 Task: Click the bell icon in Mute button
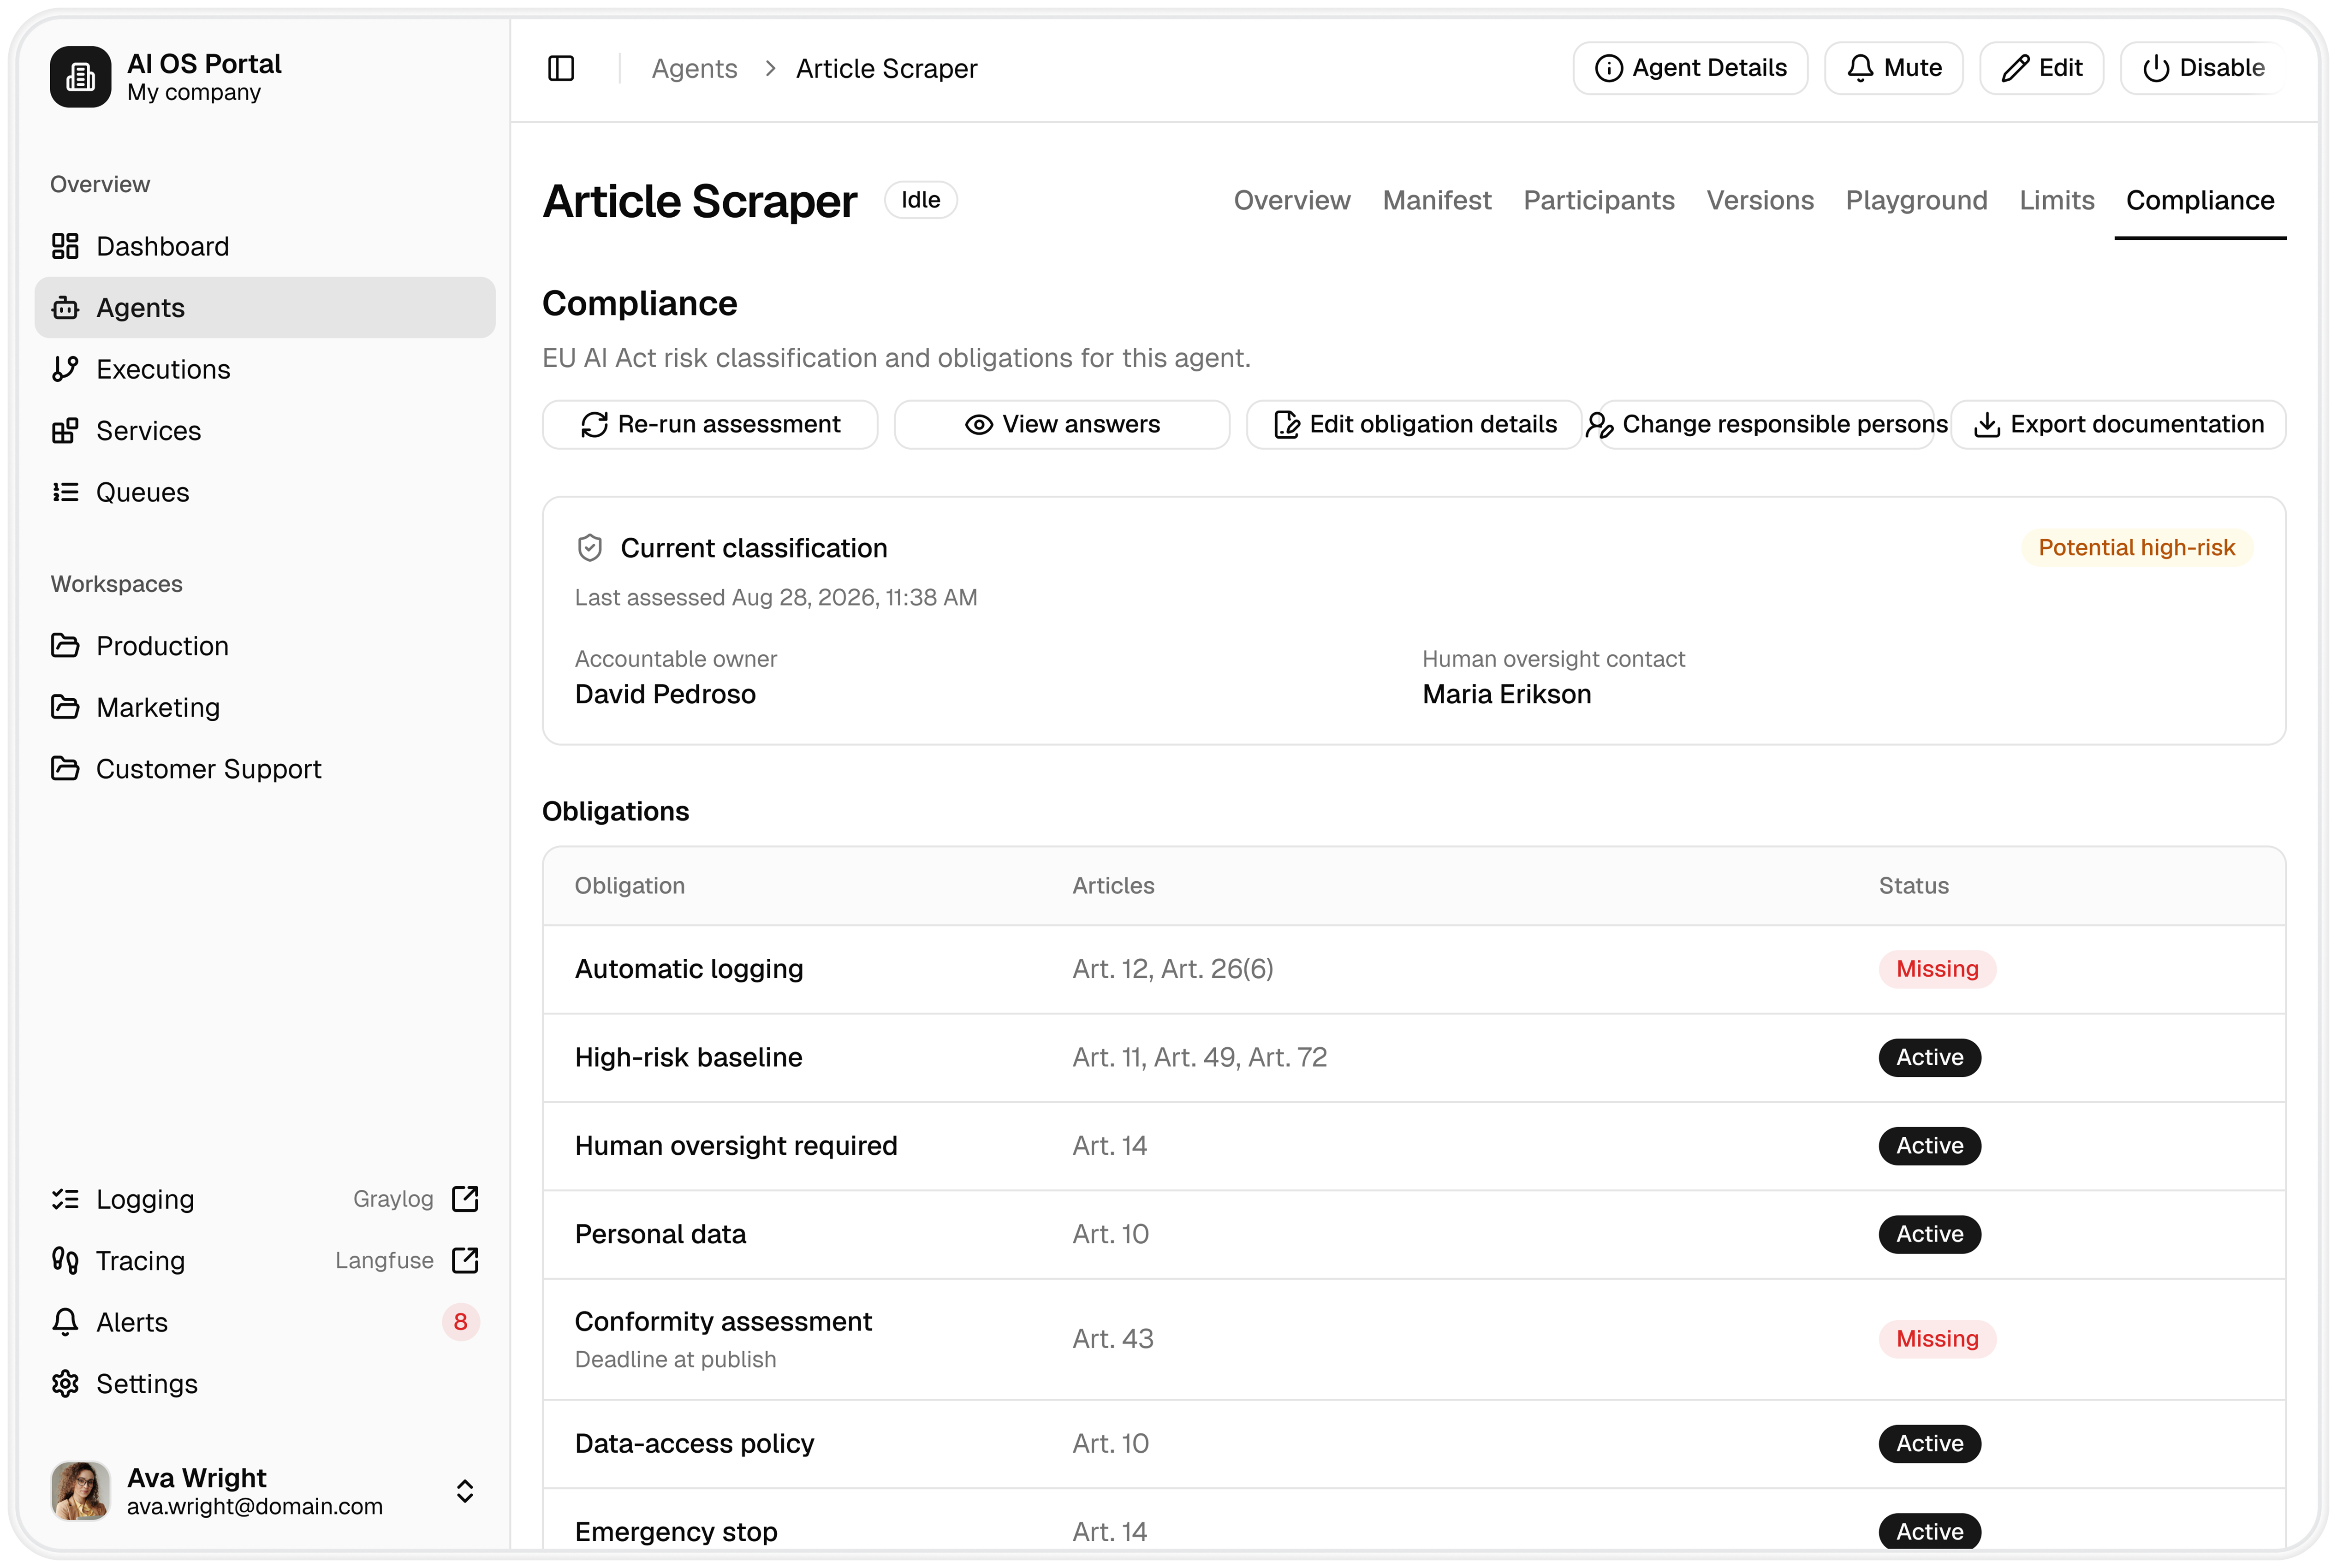click(1860, 68)
